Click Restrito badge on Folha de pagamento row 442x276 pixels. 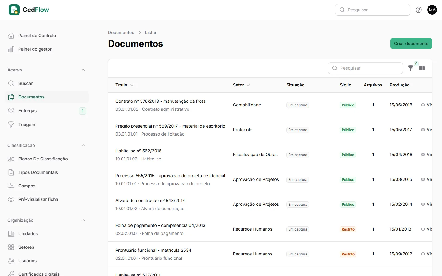click(x=348, y=229)
